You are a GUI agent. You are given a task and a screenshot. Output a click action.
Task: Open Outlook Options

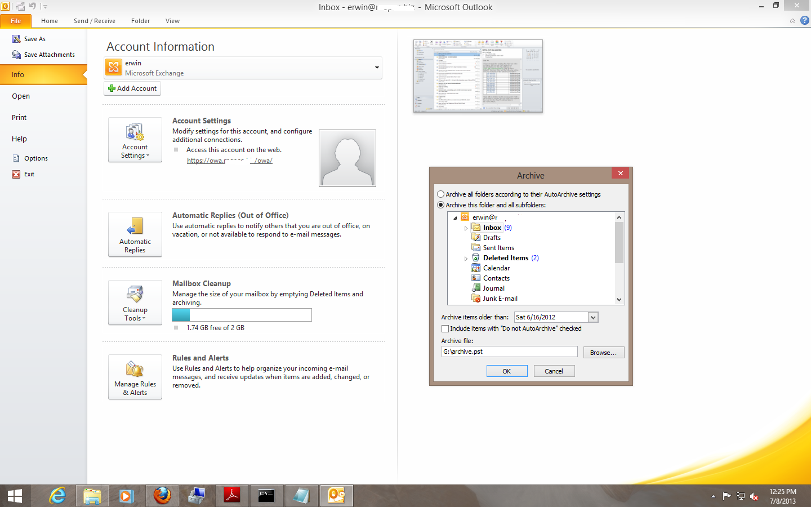coord(30,158)
